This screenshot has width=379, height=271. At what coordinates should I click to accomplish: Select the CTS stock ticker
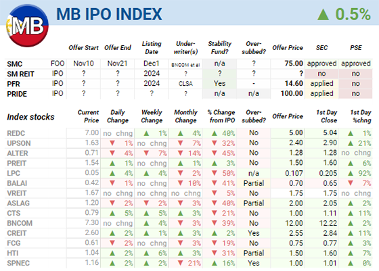tap(14, 214)
